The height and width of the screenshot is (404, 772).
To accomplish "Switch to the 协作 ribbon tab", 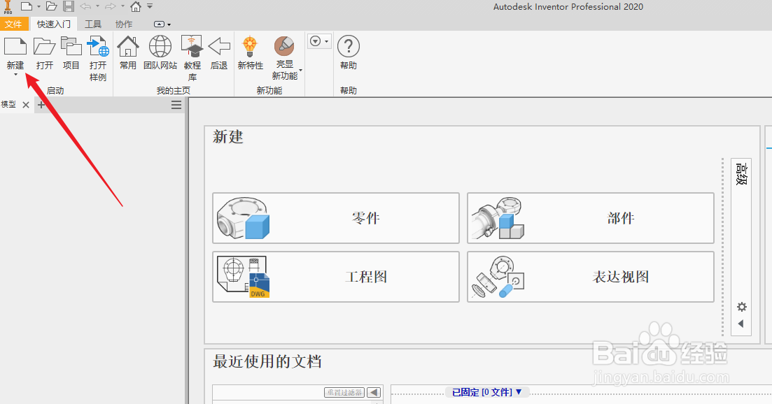I will pyautogui.click(x=124, y=24).
